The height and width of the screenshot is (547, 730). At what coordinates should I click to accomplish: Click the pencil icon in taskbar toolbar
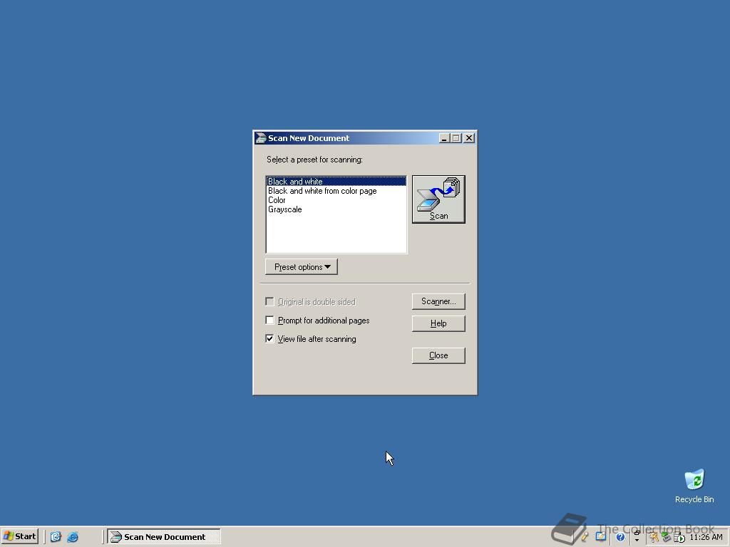[x=585, y=537]
